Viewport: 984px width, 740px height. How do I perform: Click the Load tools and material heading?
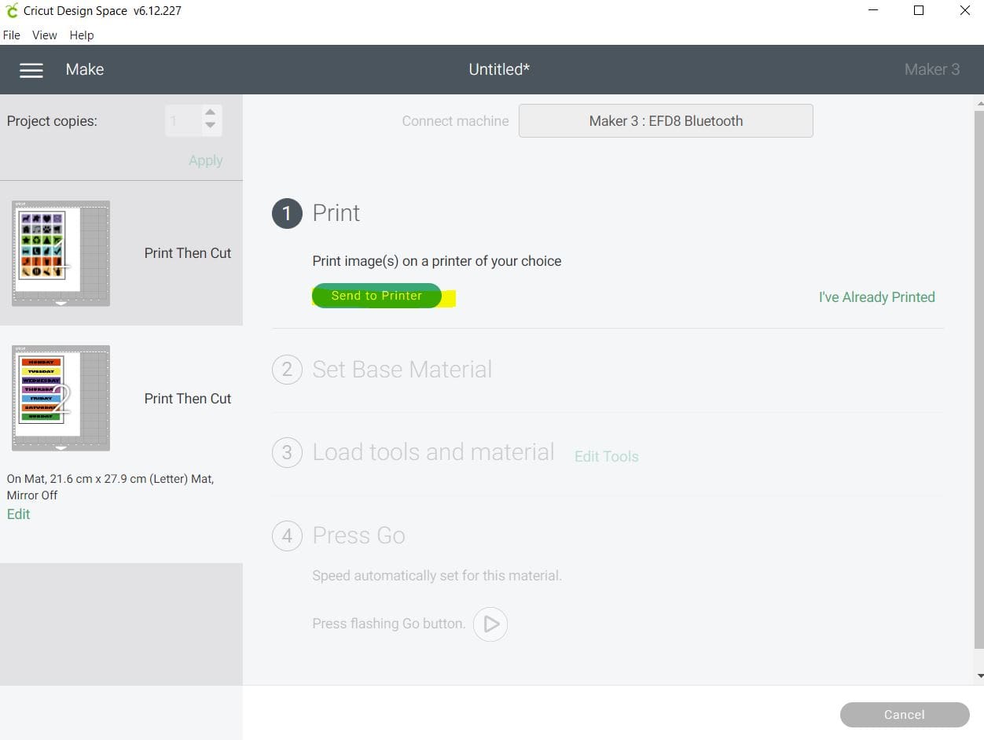433,452
